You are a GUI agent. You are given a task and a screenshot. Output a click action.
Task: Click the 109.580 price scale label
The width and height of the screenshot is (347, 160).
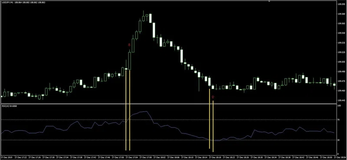coord(341,14)
